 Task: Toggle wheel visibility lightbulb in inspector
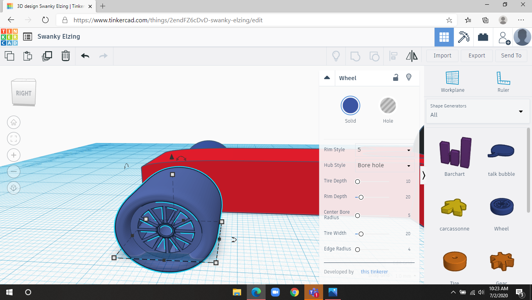[x=409, y=77]
